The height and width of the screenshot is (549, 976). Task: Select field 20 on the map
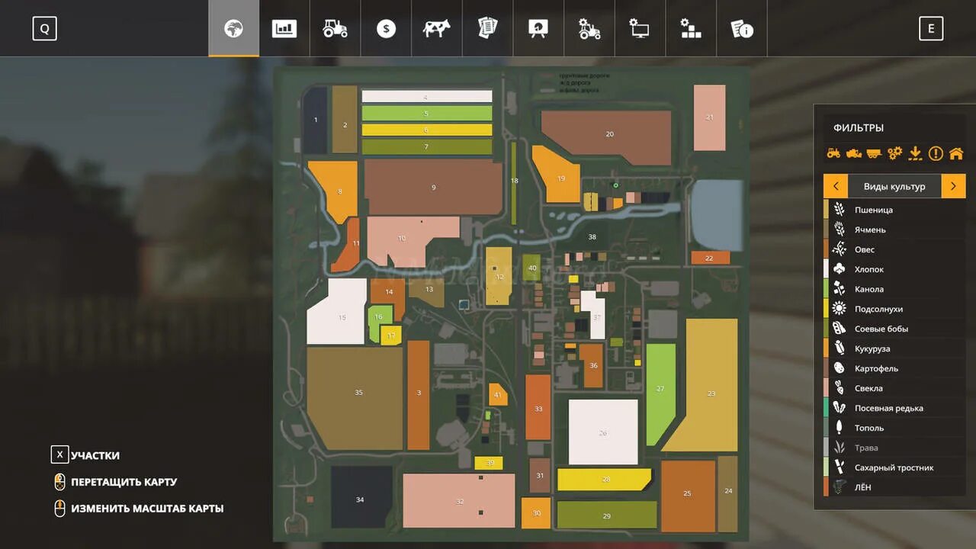(607, 136)
